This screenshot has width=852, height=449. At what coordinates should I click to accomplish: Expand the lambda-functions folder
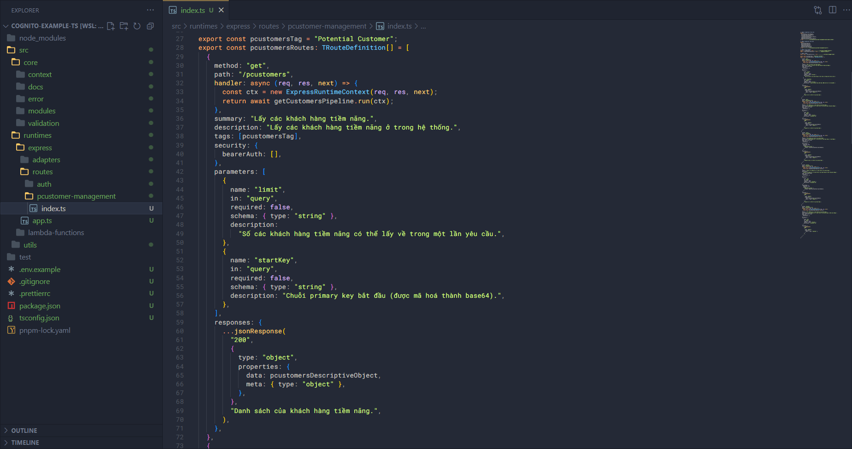56,232
